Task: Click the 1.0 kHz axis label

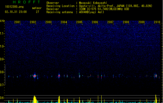Action: (2, 46)
